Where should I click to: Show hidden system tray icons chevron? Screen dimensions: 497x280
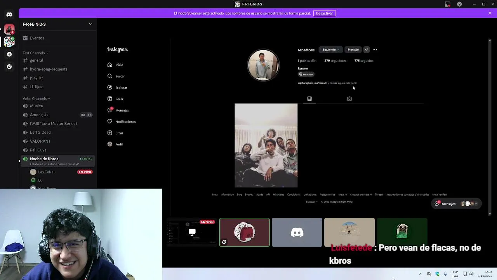pyautogui.click(x=421, y=274)
